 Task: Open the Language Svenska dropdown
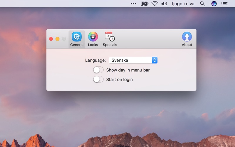(x=133, y=60)
